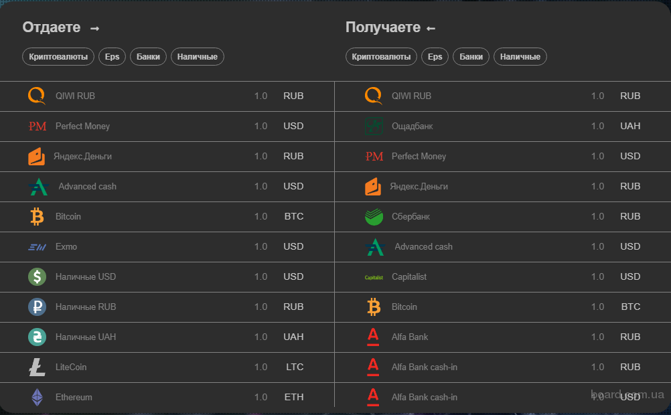Viewport: 671px width, 415px height.
Task: Click the QIWI icon in the Получаете column
Action: [373, 96]
